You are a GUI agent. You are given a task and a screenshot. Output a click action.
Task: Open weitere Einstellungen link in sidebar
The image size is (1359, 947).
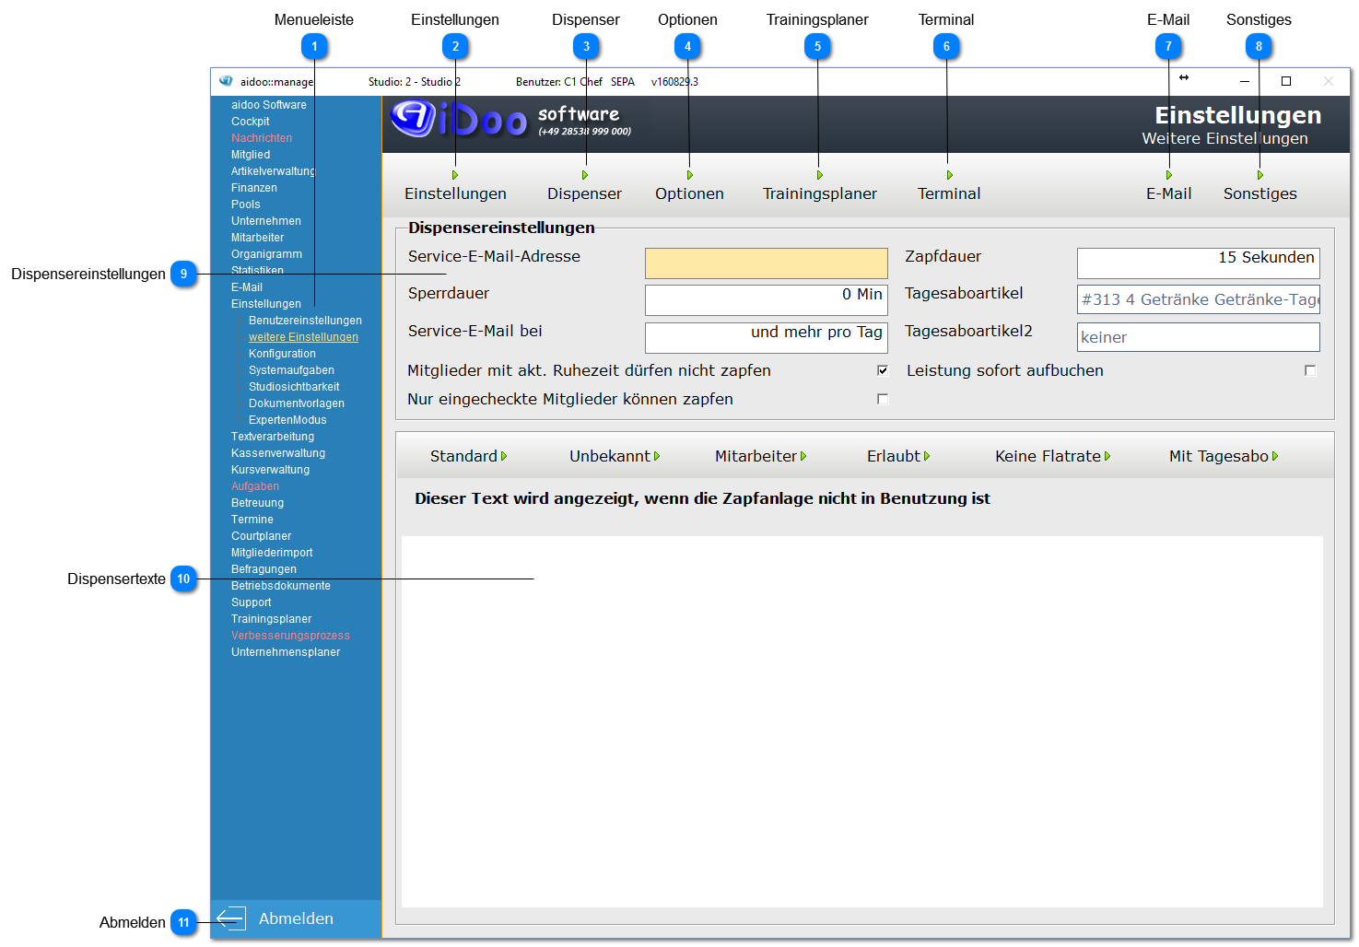click(303, 337)
